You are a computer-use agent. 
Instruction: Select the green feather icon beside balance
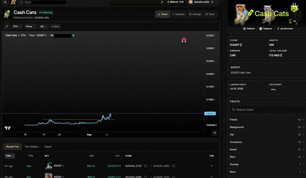(x=162, y=2)
